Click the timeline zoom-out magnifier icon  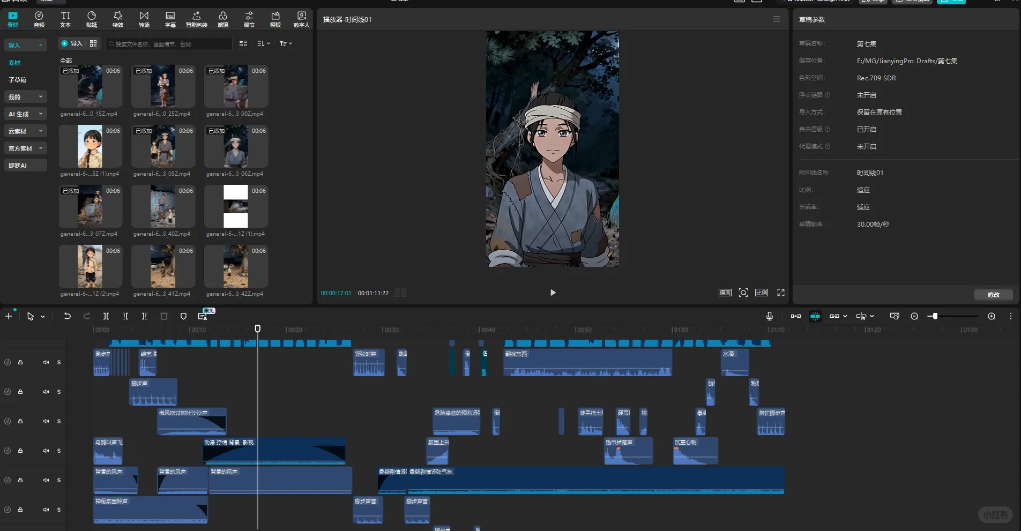pyautogui.click(x=914, y=316)
